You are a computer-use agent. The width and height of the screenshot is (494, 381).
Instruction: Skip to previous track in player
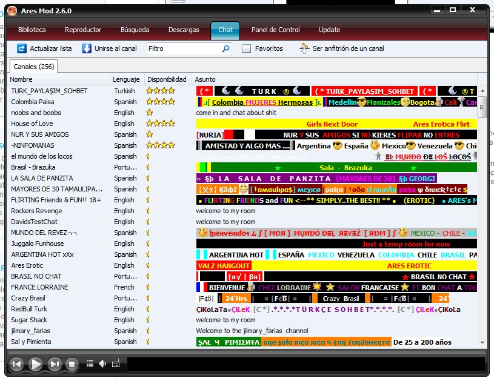pos(16,364)
